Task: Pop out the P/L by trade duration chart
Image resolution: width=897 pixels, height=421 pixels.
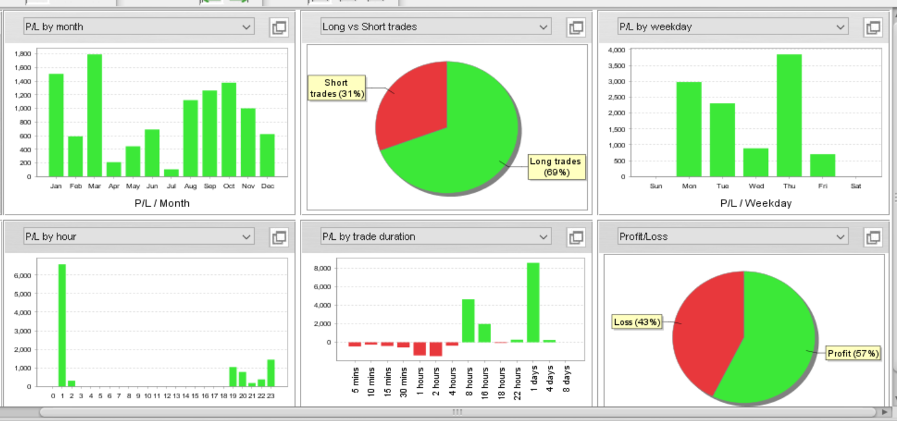Action: (x=576, y=237)
